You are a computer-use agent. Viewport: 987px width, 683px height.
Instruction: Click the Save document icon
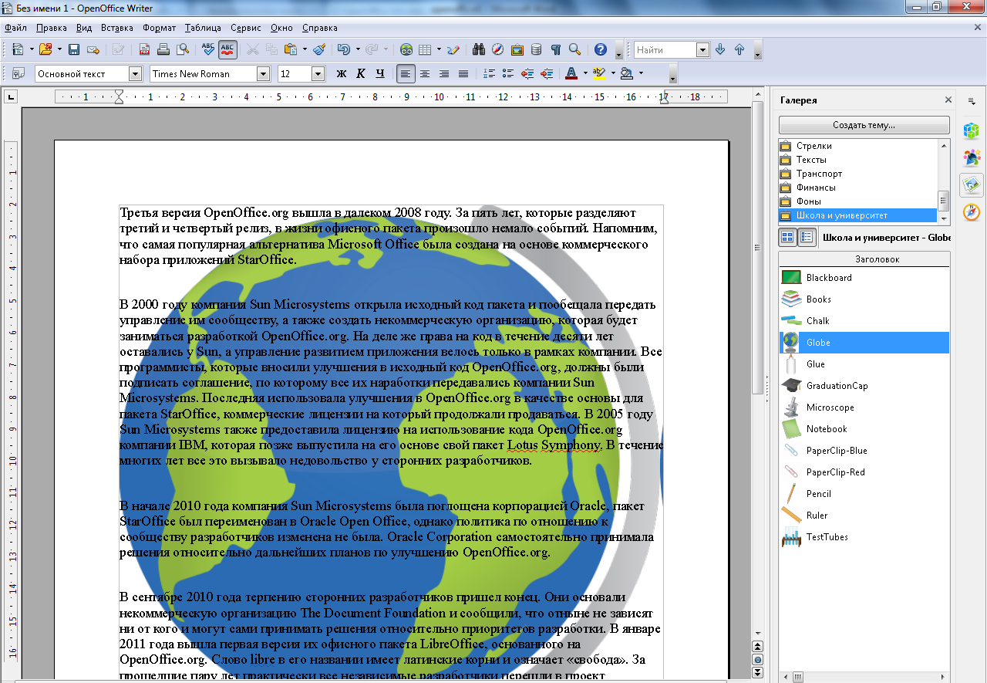[74, 49]
